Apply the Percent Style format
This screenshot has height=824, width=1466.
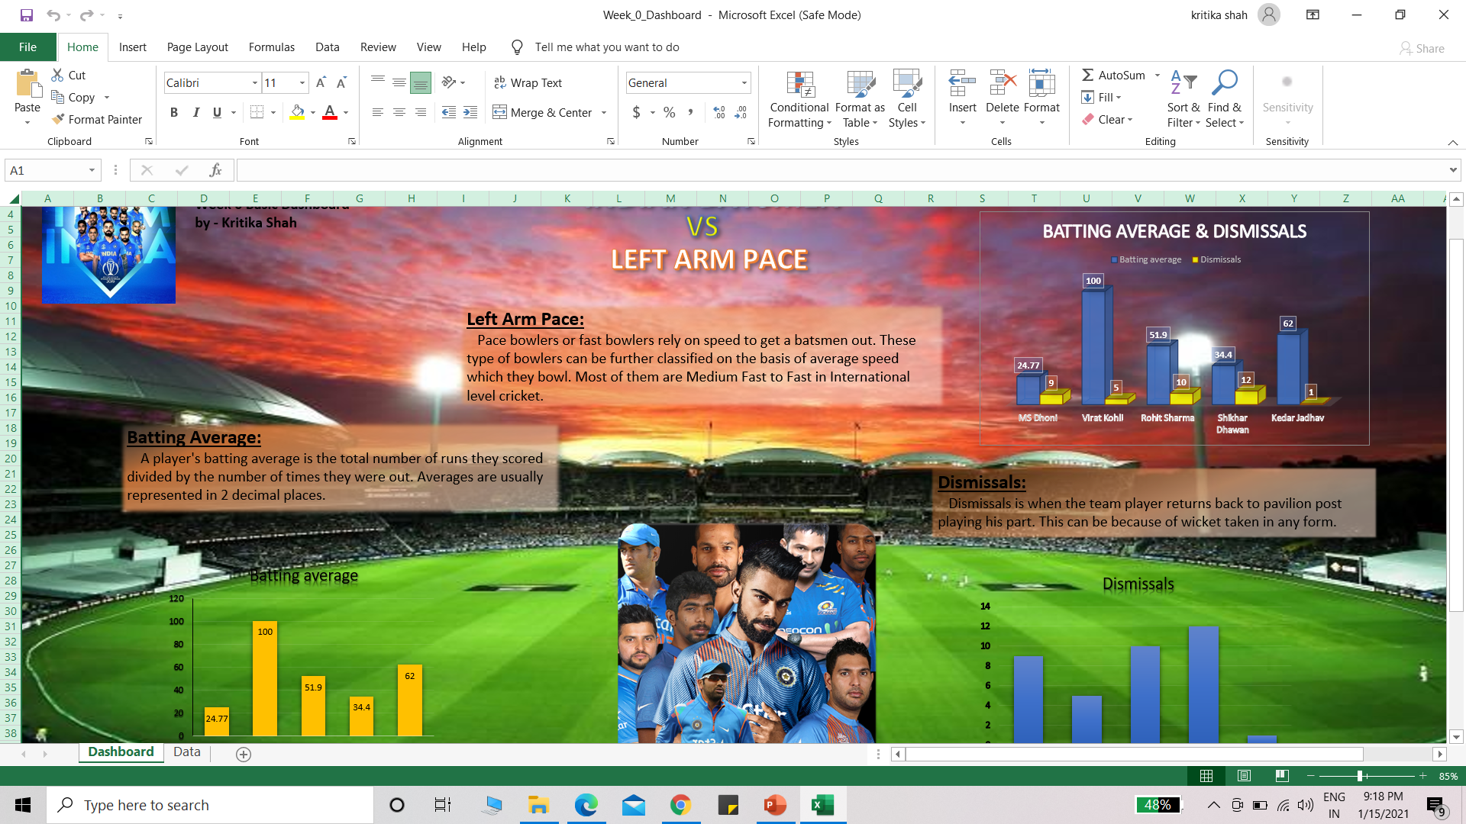click(670, 111)
